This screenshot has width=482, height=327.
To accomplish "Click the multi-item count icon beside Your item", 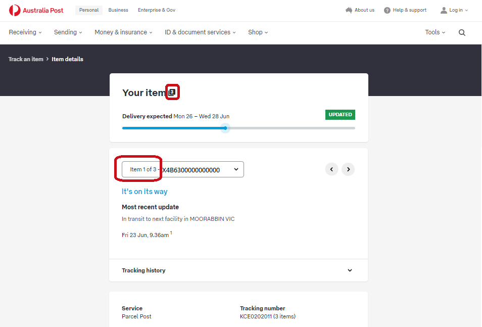I will [x=172, y=92].
